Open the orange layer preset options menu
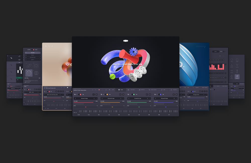This screenshot has height=163, width=251. (123, 98)
